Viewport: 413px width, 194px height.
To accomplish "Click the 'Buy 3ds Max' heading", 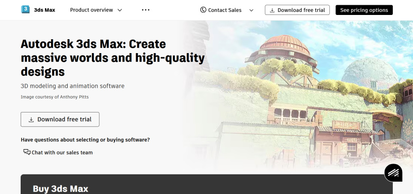I will tap(60, 188).
